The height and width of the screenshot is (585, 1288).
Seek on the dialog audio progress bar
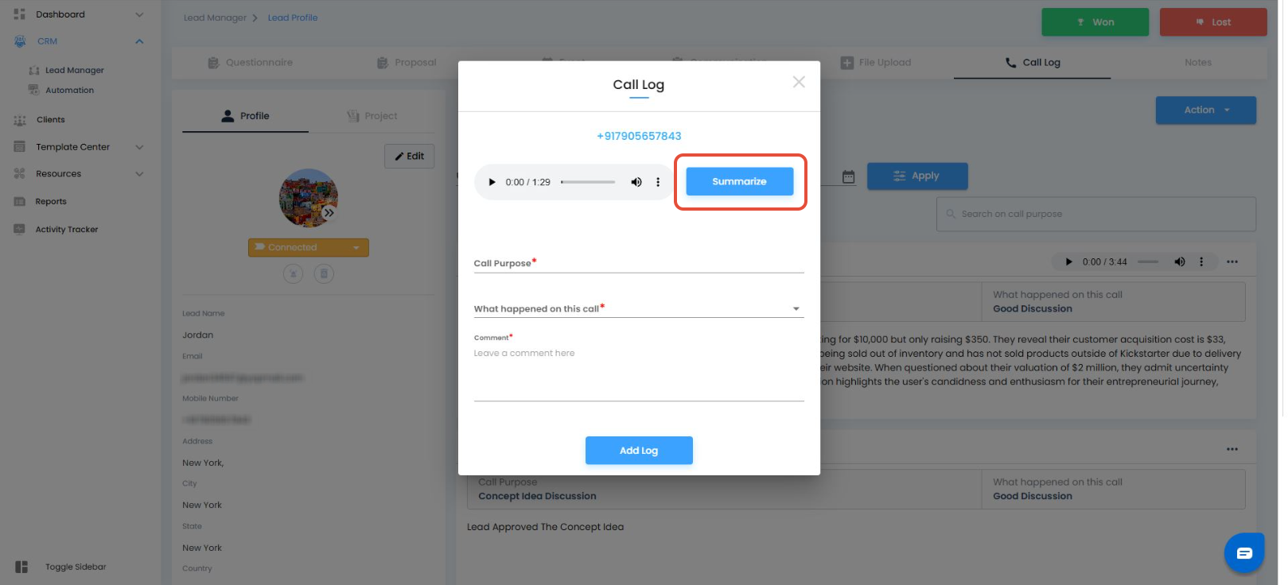588,182
